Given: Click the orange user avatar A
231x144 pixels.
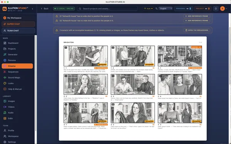Looking at the screenshot, I should click(222, 9).
